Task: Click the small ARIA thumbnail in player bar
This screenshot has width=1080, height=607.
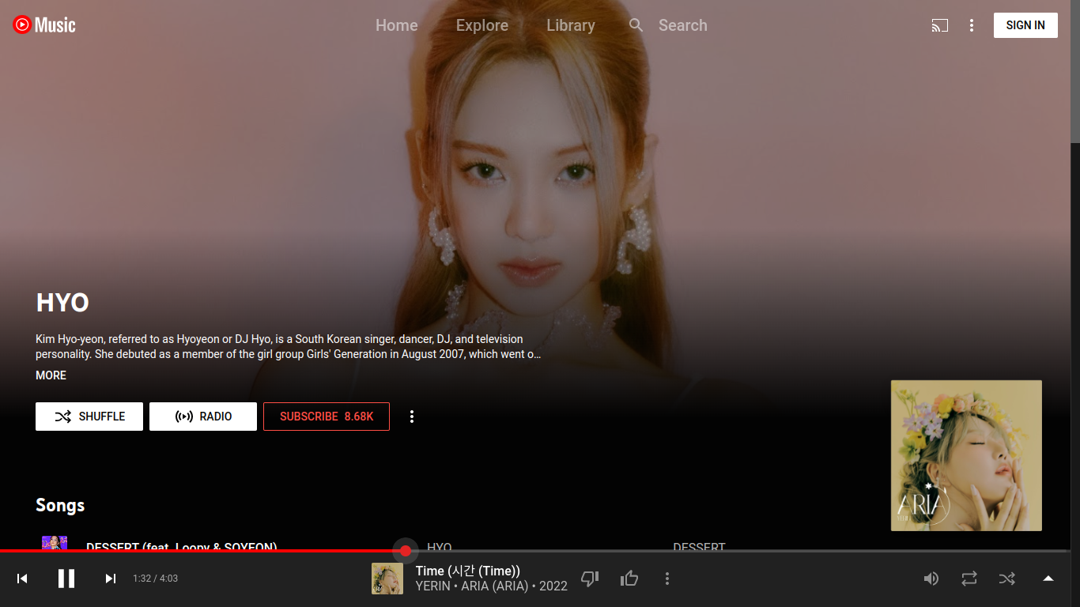Action: point(387,579)
